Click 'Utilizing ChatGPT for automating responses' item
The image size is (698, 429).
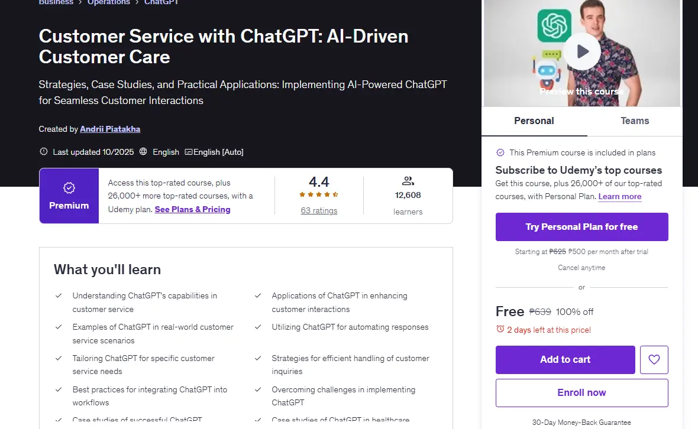pyautogui.click(x=350, y=327)
